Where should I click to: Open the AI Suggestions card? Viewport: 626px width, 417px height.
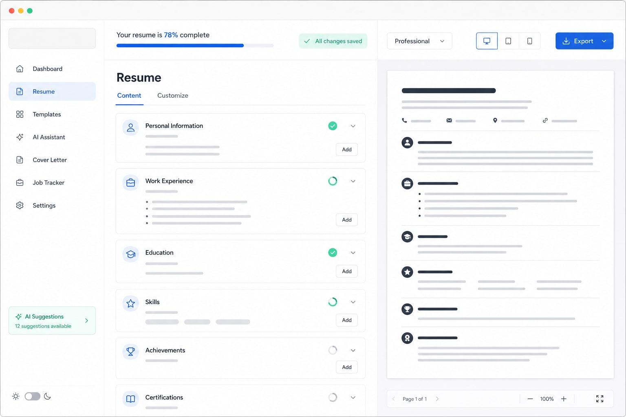tap(52, 321)
